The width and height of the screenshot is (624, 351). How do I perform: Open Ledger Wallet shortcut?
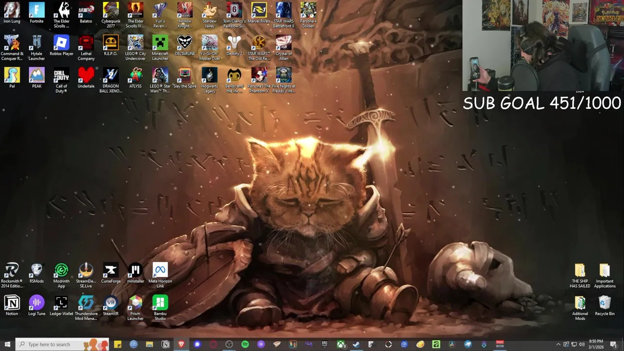point(61,306)
